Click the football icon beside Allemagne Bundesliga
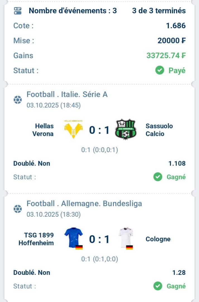This screenshot has height=302, width=199. pyautogui.click(x=18, y=209)
